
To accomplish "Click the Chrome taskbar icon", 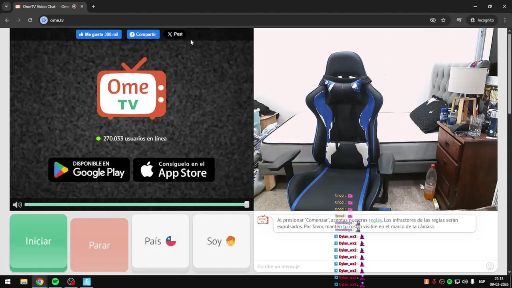I will click(39, 282).
